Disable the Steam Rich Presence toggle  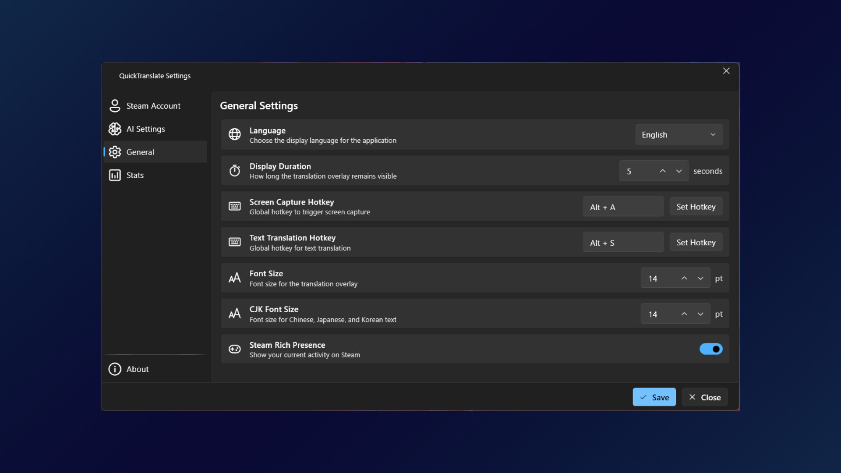[710, 349]
